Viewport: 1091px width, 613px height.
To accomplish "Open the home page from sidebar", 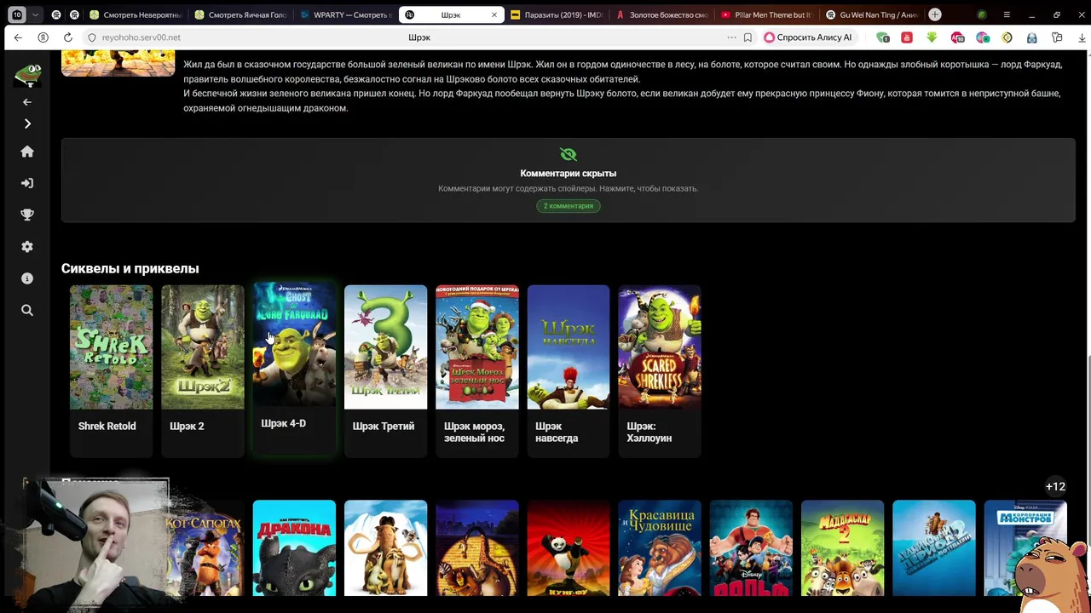I will tap(27, 152).
